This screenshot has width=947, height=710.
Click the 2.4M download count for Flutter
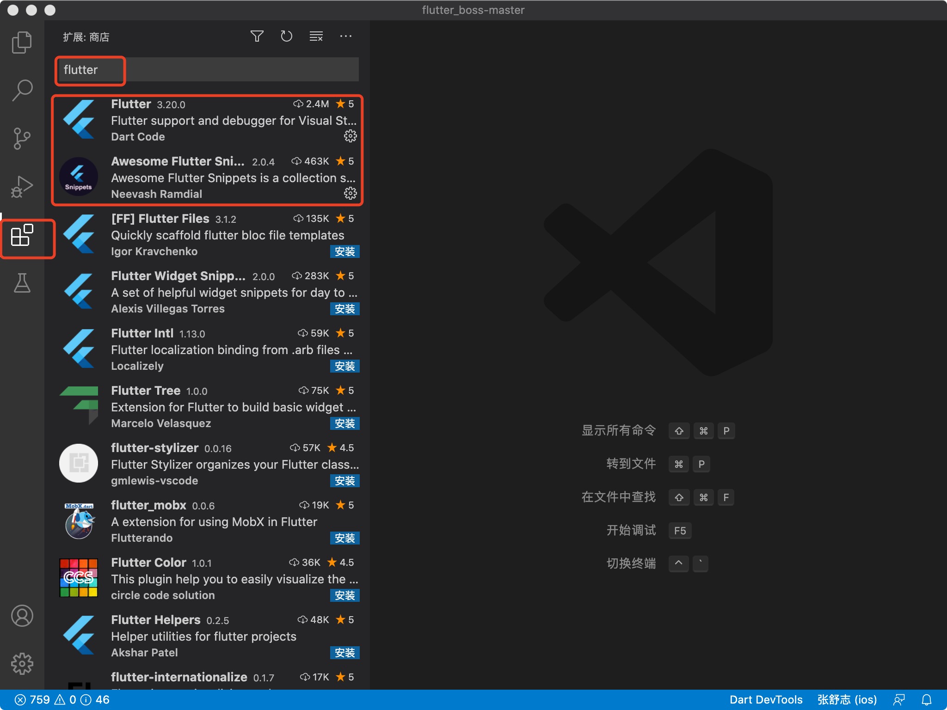click(311, 104)
